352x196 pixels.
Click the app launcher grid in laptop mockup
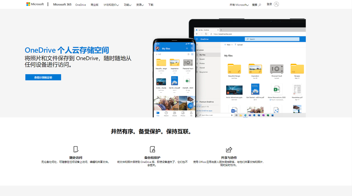197,39
